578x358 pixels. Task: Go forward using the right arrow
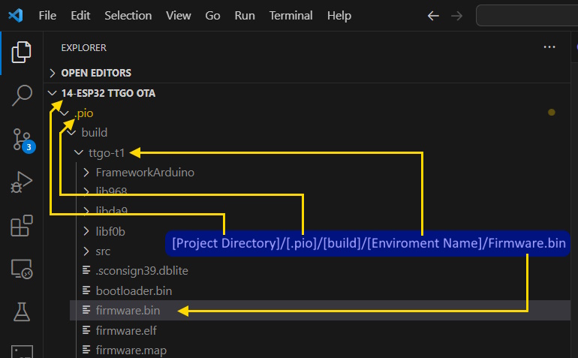coord(456,16)
